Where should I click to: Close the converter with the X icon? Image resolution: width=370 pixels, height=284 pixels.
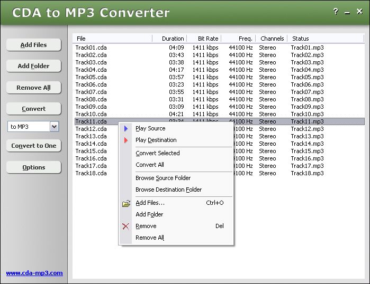[359, 11]
